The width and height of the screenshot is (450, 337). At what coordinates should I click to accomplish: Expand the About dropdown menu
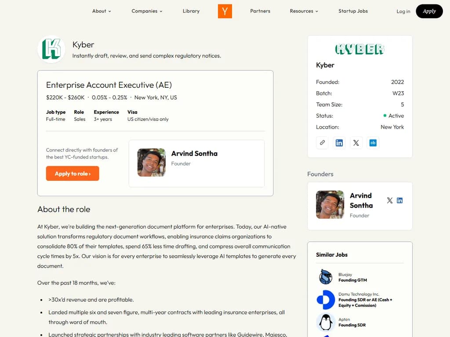[x=101, y=11]
